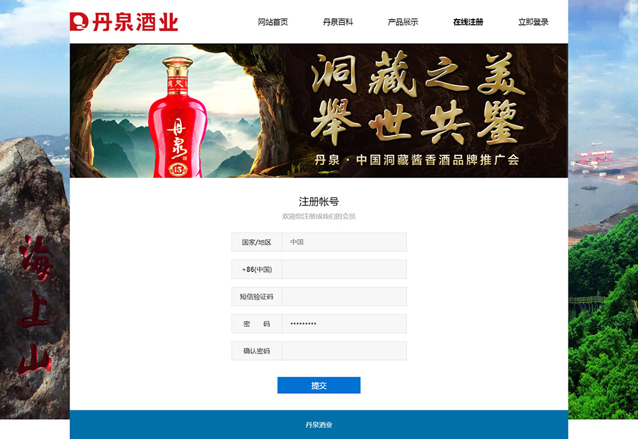Screen dimensions: 638x439
Task: Click the blue 提交 button
Action: tap(319, 385)
